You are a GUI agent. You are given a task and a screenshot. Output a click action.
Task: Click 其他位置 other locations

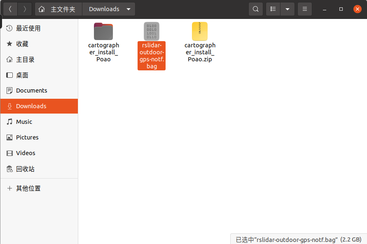(x=28, y=188)
